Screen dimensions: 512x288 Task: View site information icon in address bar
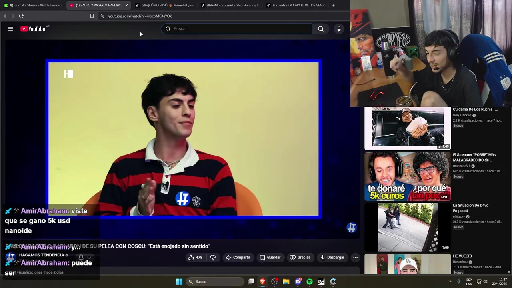click(x=102, y=16)
